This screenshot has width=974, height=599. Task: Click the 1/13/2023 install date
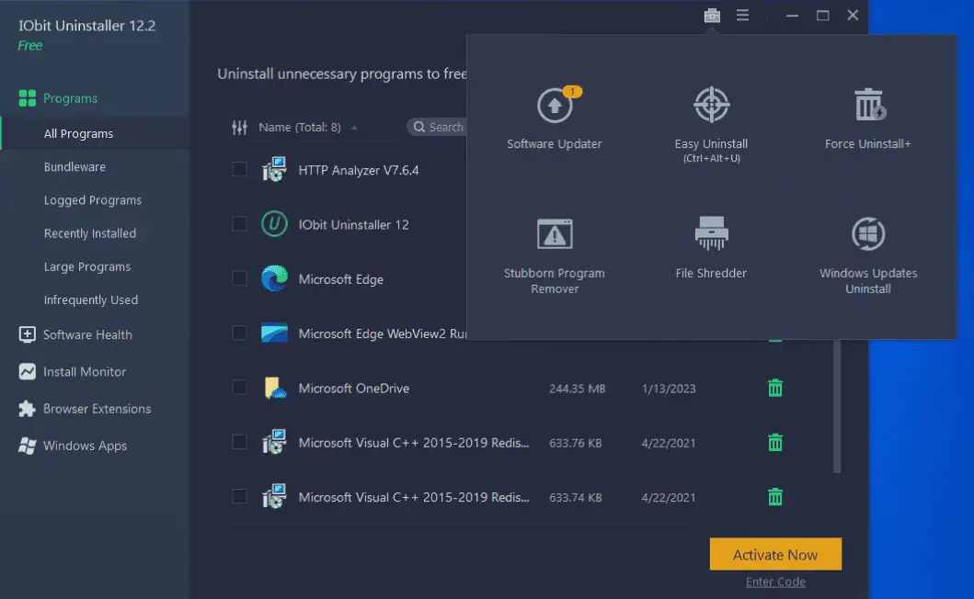[x=669, y=389]
